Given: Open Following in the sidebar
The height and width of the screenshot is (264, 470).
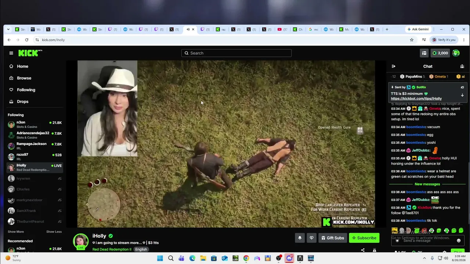Looking at the screenshot, I should click(x=26, y=90).
